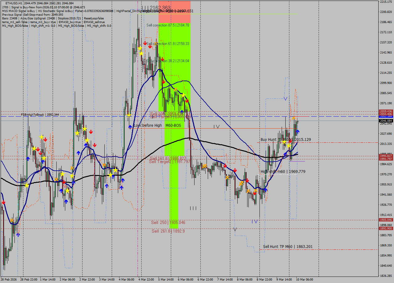This screenshot has width=394, height=283.
Task: Select the red down arrow above Sell correction 87.5
Action: (x=150, y=46)
